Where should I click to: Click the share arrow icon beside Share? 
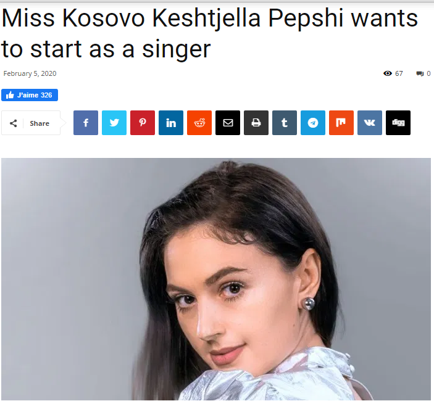point(14,123)
